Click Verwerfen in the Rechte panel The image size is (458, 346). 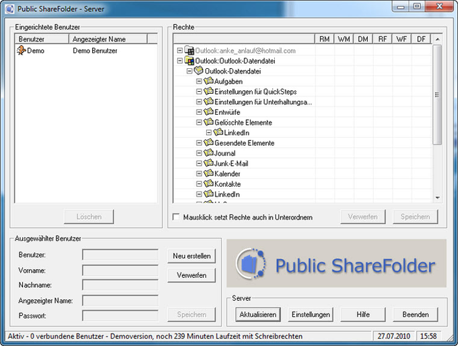363,217
